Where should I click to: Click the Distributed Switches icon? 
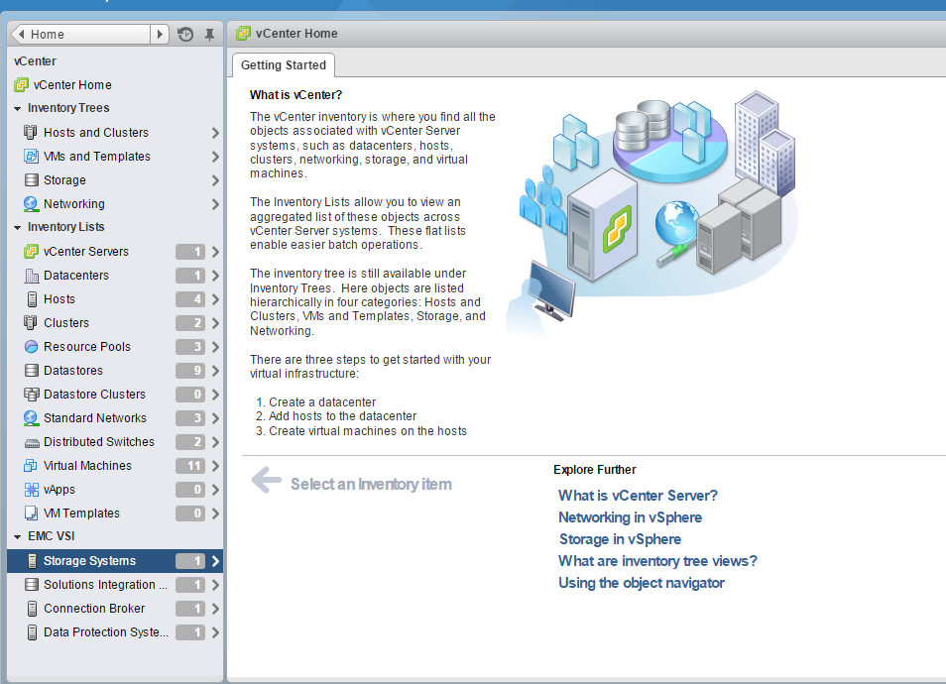click(31, 442)
